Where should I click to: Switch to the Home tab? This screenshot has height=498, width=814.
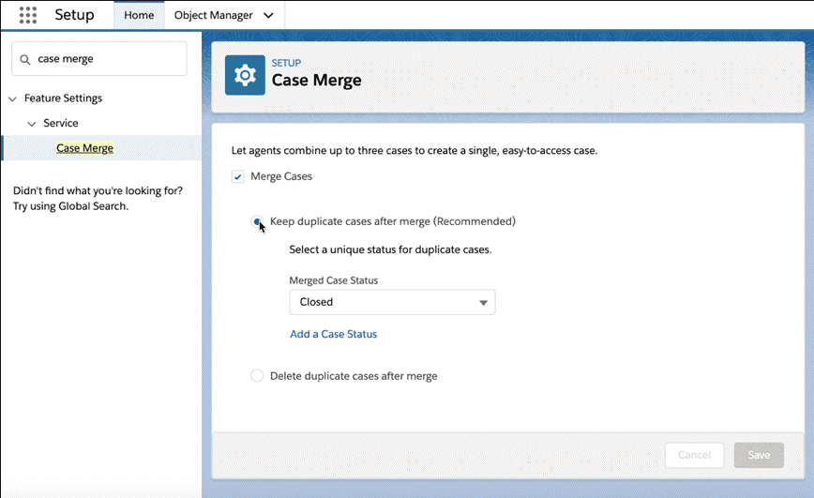(139, 15)
